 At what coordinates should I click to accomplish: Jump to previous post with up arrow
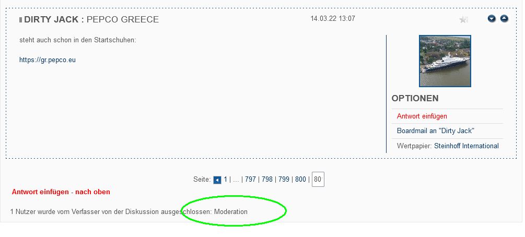(504, 19)
